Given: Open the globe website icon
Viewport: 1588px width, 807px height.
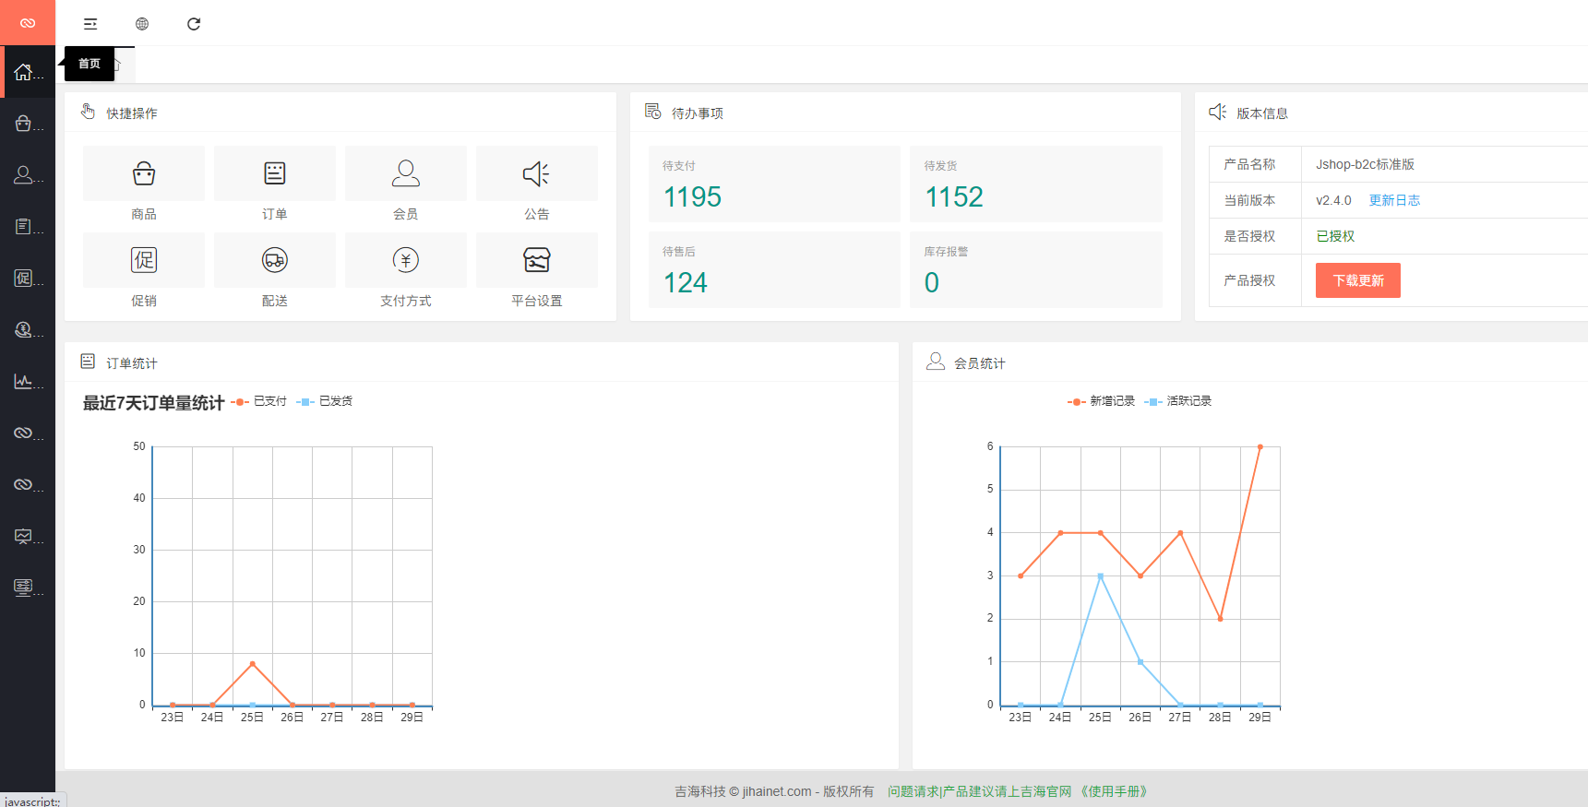Looking at the screenshot, I should click(x=142, y=24).
